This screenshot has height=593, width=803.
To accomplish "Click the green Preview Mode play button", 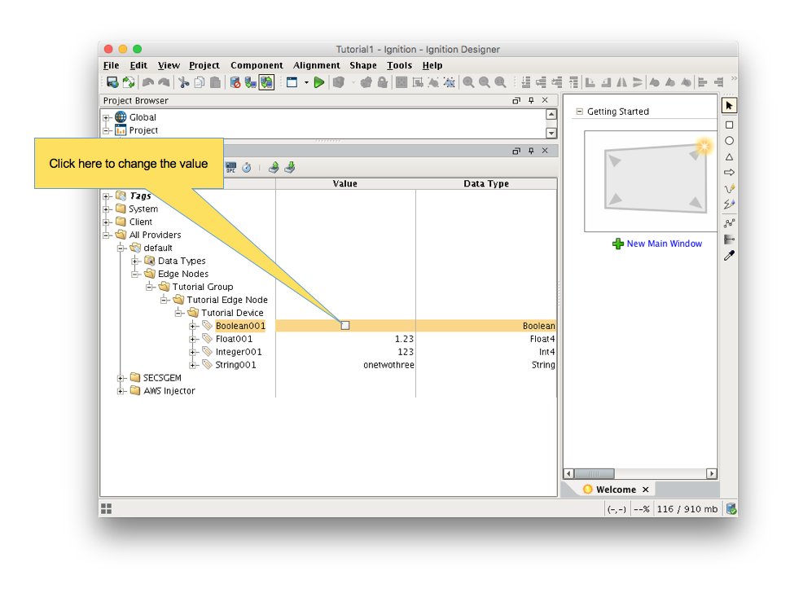I will point(319,82).
